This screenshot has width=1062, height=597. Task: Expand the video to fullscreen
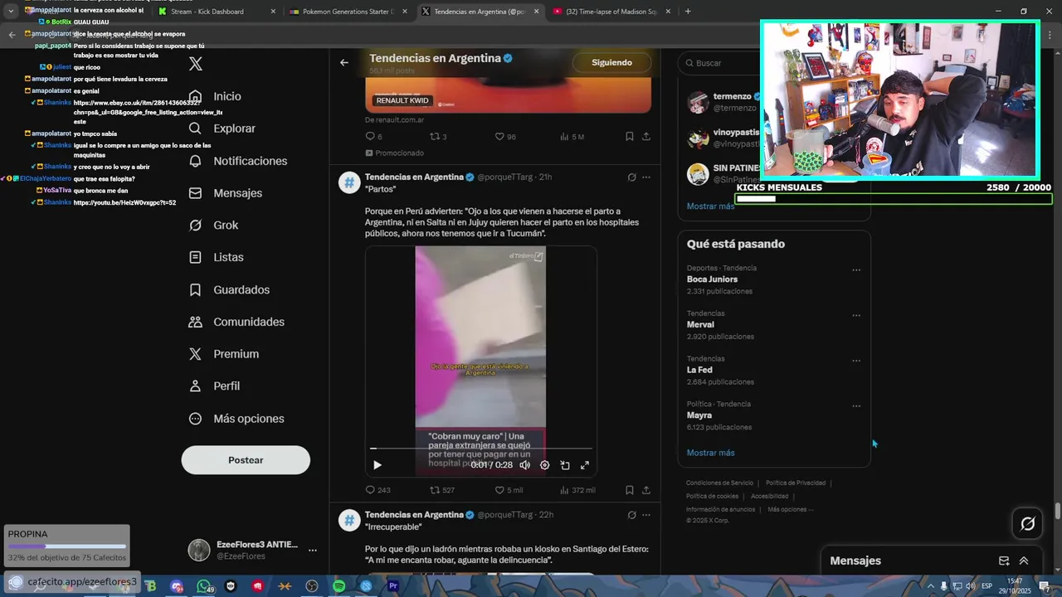pos(585,465)
